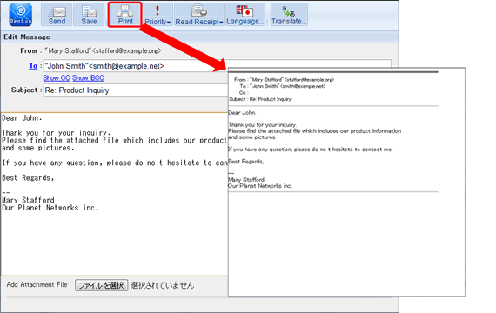Click the 'Edit Message' heading text

(27, 37)
